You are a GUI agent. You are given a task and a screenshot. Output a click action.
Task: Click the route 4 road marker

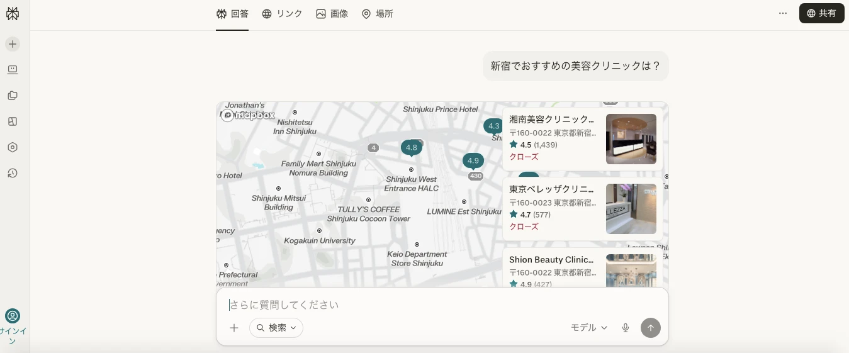(373, 148)
